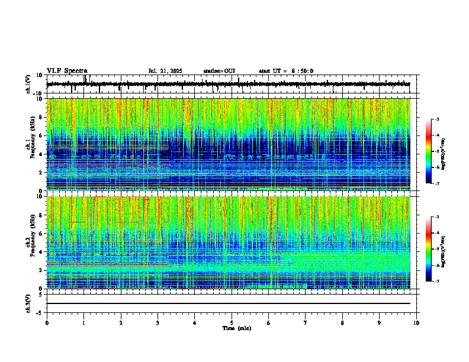Click the "-7" label on ch.2 colorbar
Image resolution: width=469 pixels, height=362 pixels.
pos(437,281)
